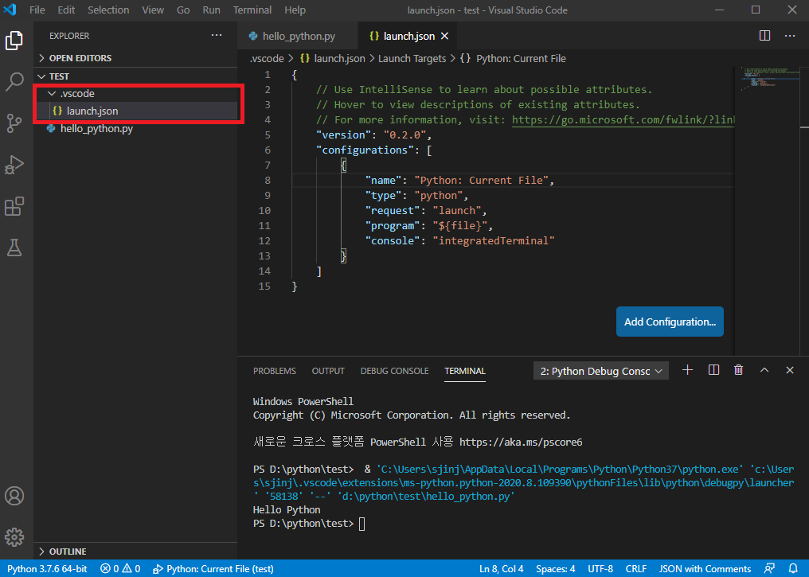
Task: Open the Test flask icon view
Action: click(x=14, y=248)
